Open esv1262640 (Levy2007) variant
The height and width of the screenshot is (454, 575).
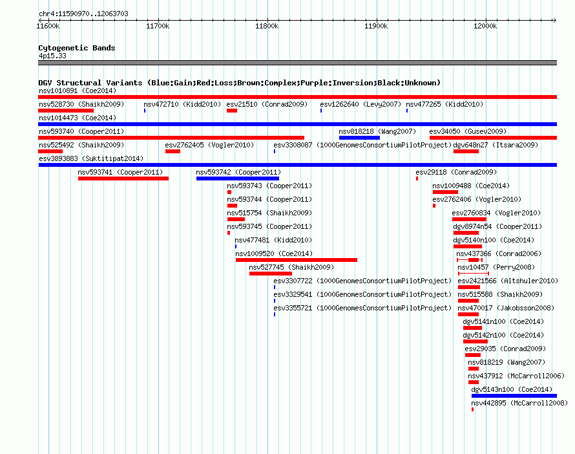click(361, 104)
